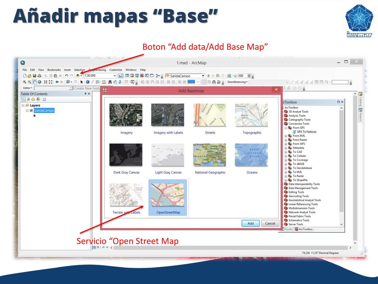
Task: Open Table Of Contents options icon
Action: pos(44,99)
